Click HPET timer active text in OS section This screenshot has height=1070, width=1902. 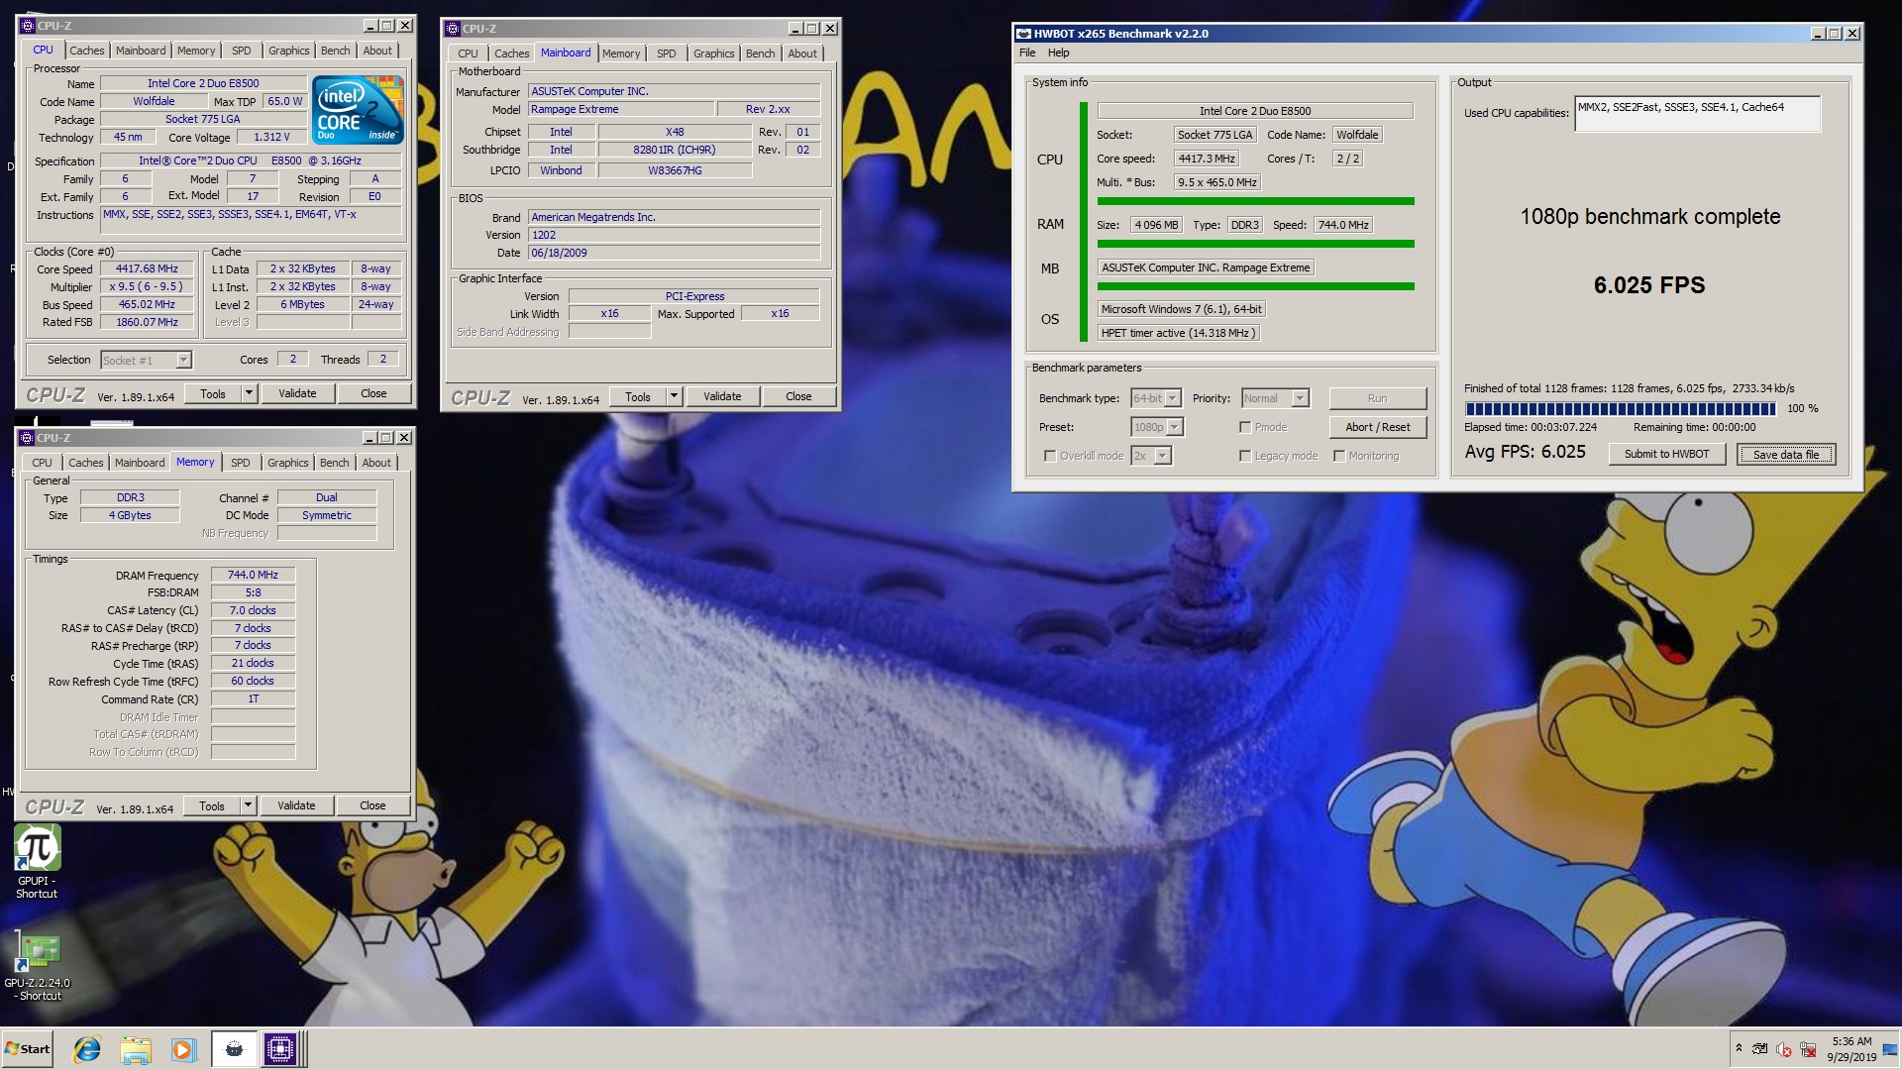pyautogui.click(x=1178, y=333)
